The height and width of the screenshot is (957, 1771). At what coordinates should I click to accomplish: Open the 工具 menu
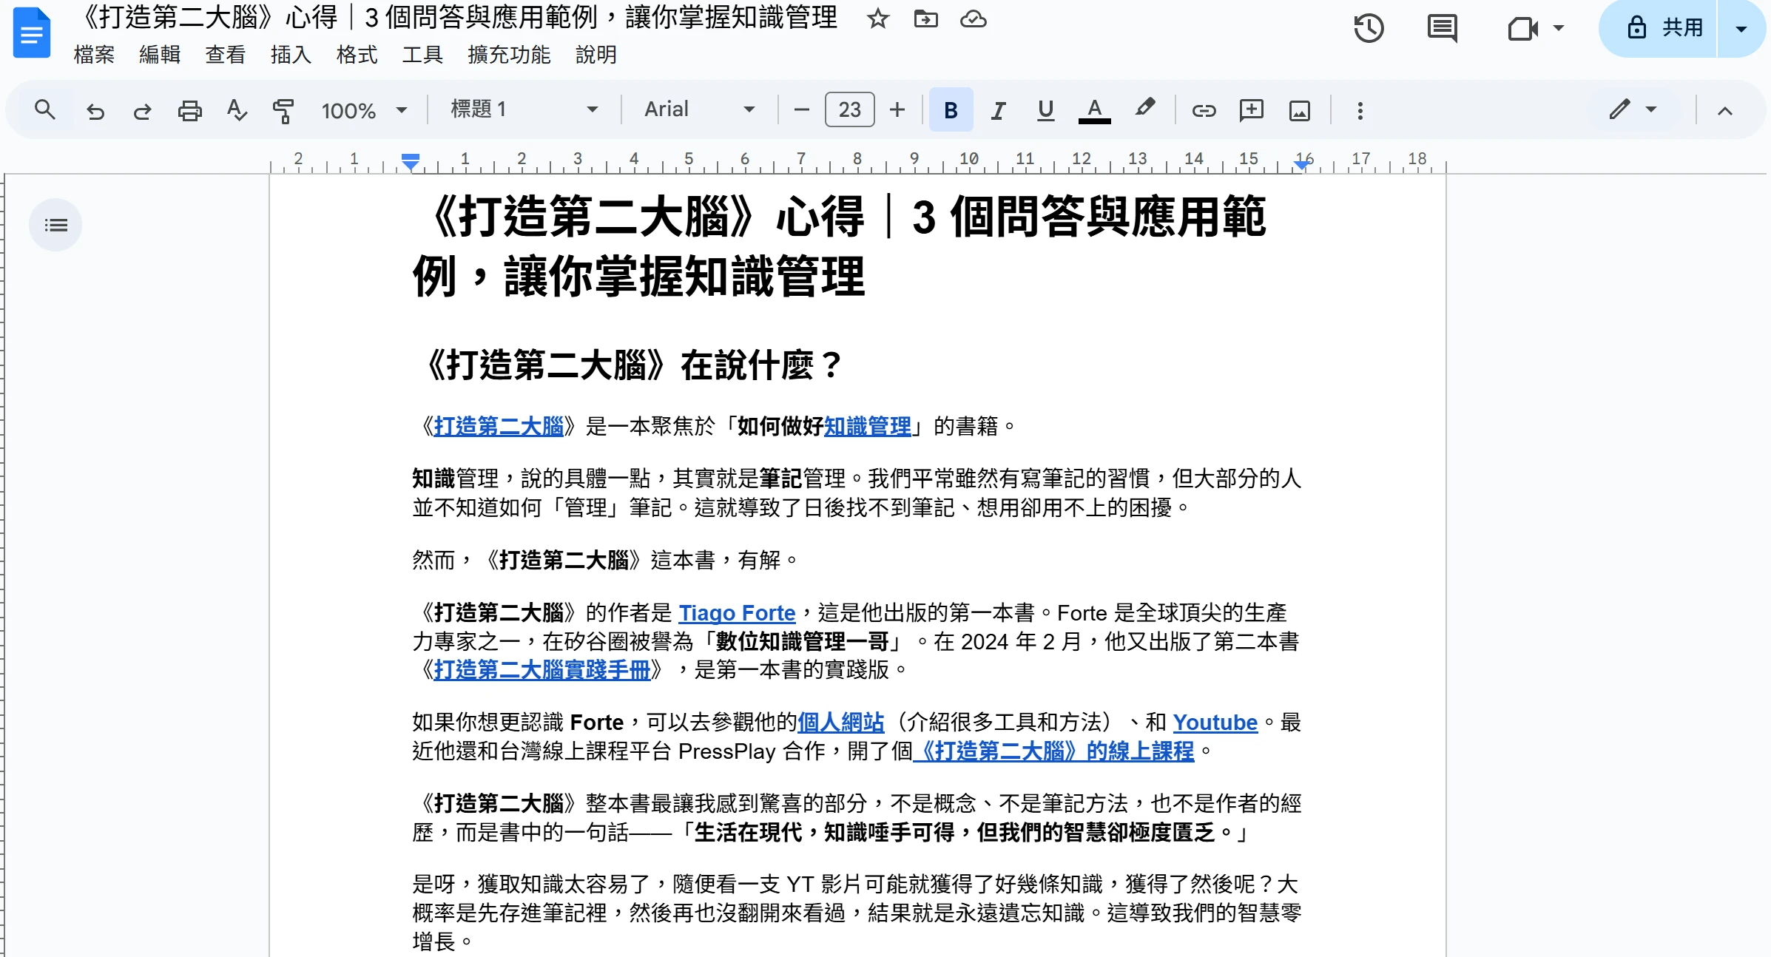pos(422,55)
